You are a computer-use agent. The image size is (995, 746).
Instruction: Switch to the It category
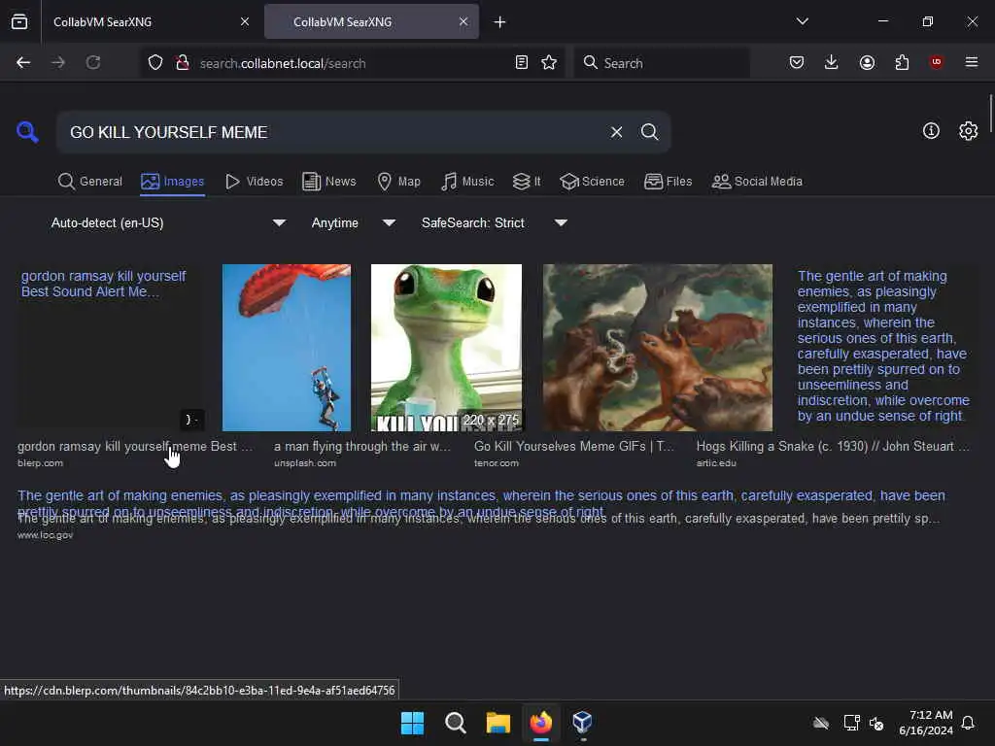coord(527,182)
